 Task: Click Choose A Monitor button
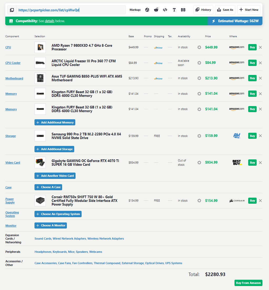(51, 225)
